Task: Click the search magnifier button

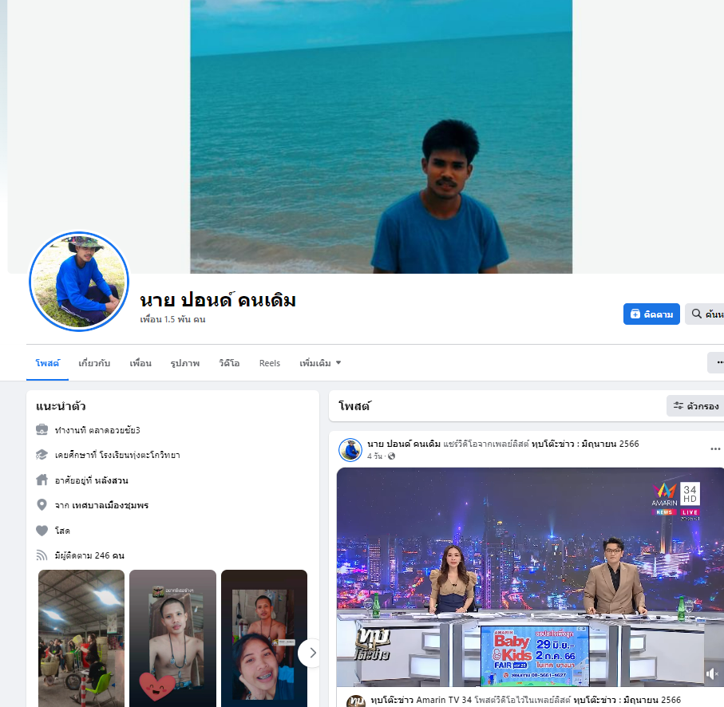Action: tap(705, 314)
